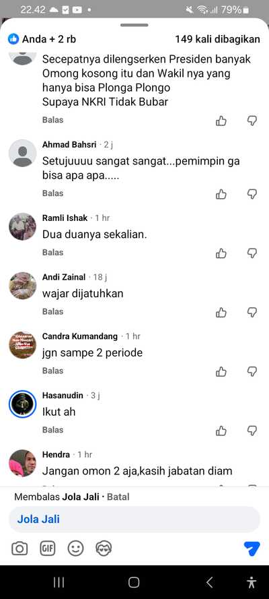The image size is (269, 599).
Task: Open the emoji picker
Action: [75, 549]
